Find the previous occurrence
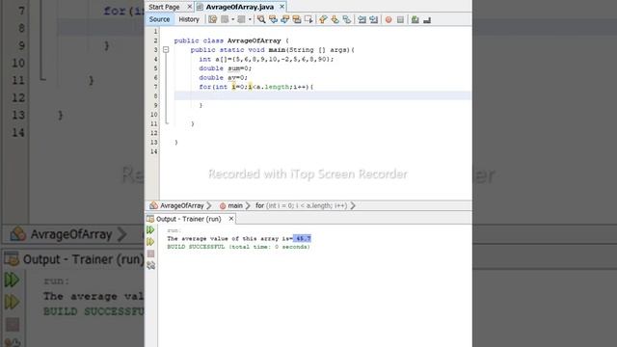Image resolution: width=617 pixels, height=347 pixels. click(x=273, y=19)
